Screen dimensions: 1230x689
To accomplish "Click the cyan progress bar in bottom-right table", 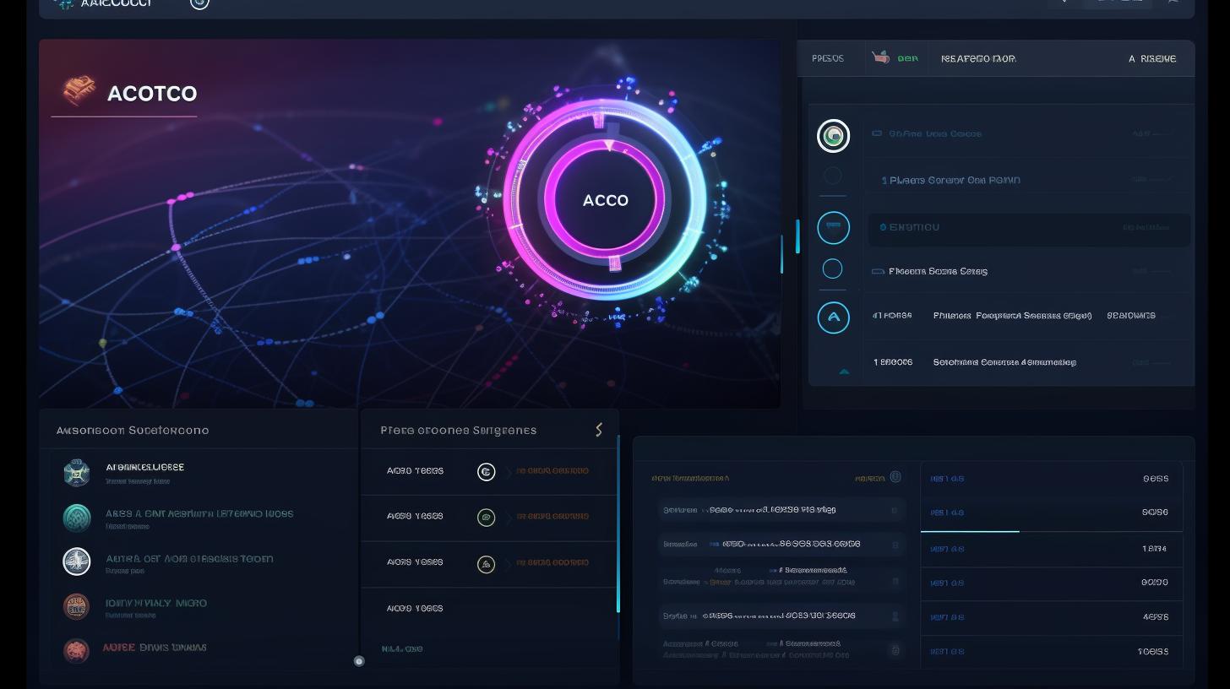I will [969, 531].
